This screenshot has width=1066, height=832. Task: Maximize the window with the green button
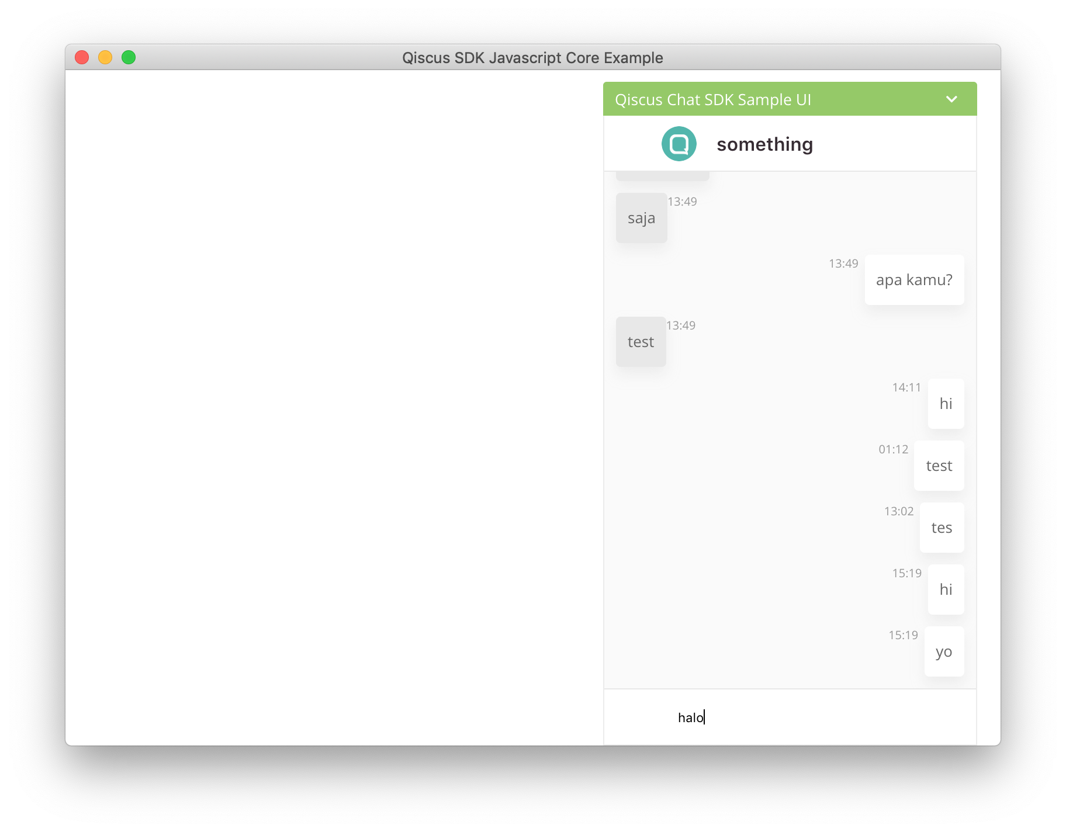click(x=129, y=57)
